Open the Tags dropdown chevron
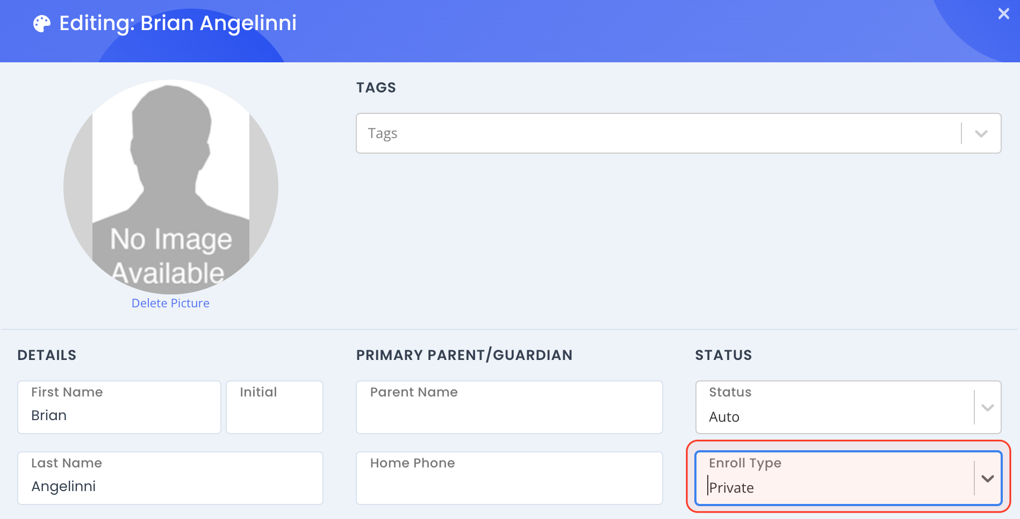1020x519 pixels. (x=981, y=134)
